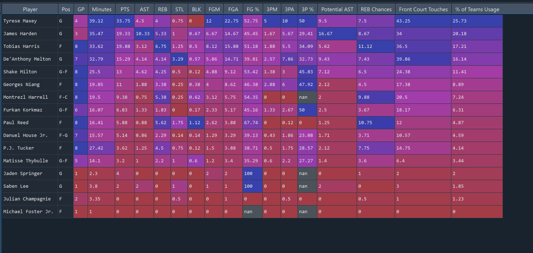Click the Pos column header
Image resolution: width=533 pixels, height=253 pixels.
pos(66,9)
